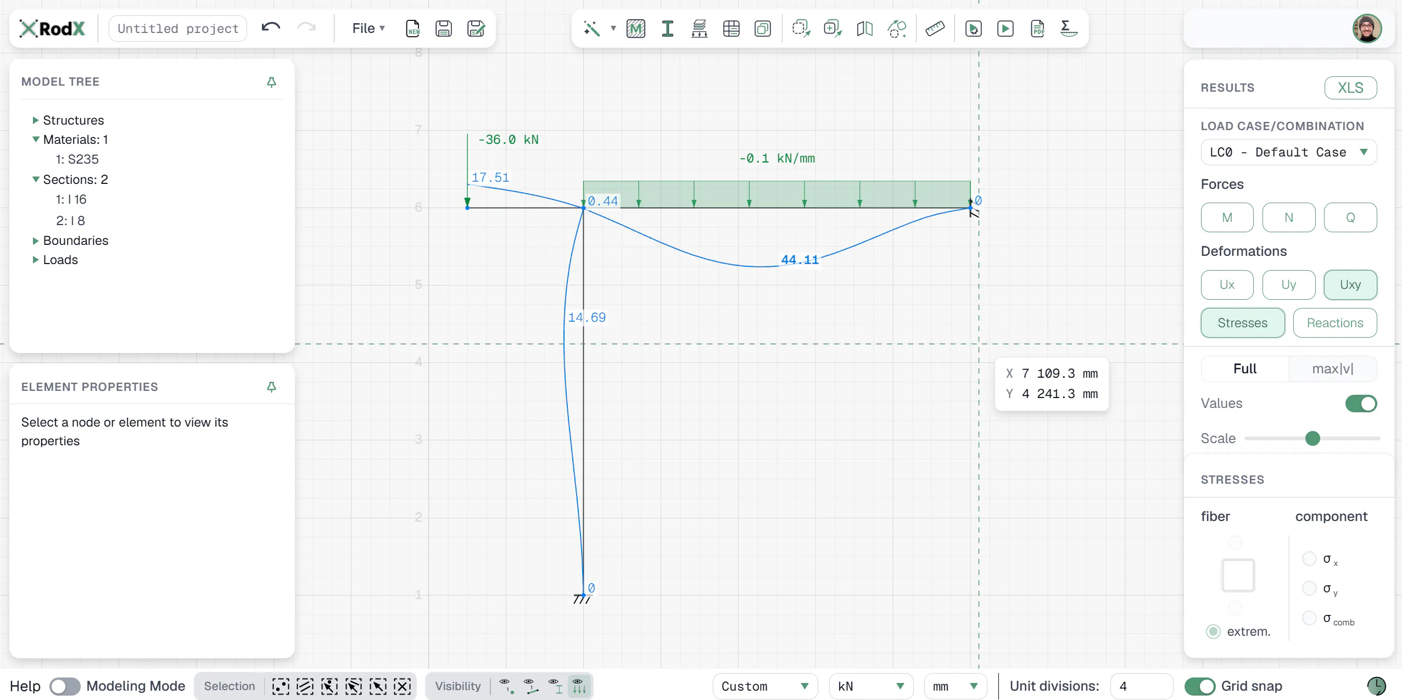
Task: Open the File menu
Action: coord(368,28)
